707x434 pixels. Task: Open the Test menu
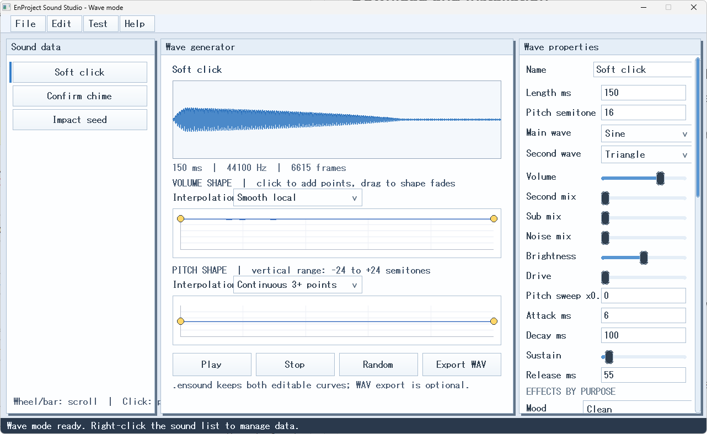coord(101,24)
